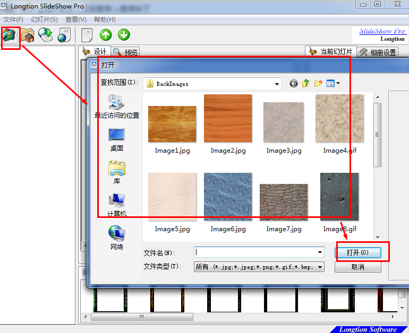Click frame strip scroll right arrow
The height and width of the screenshot is (333, 409).
click(x=393, y=317)
